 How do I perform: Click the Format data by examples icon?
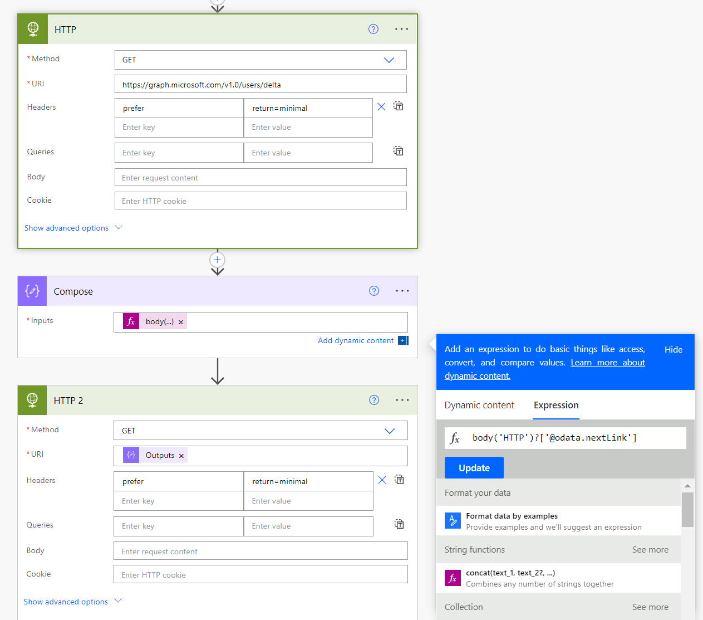[x=453, y=520]
